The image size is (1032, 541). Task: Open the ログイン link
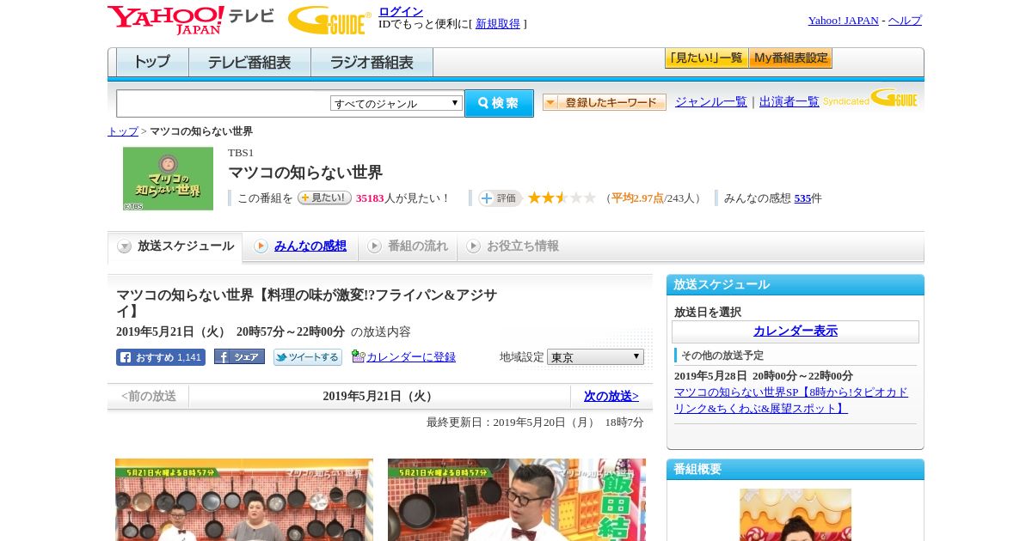[401, 11]
